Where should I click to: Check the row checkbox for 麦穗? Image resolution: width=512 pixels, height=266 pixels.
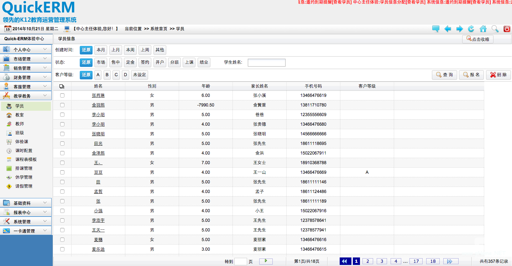tap(62, 239)
